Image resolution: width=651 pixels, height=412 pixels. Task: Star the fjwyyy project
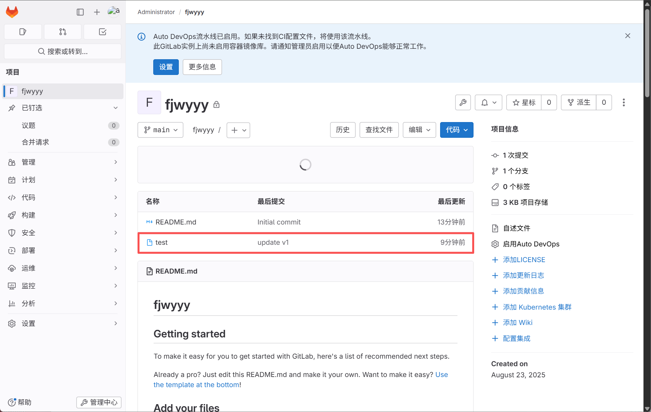tap(524, 102)
